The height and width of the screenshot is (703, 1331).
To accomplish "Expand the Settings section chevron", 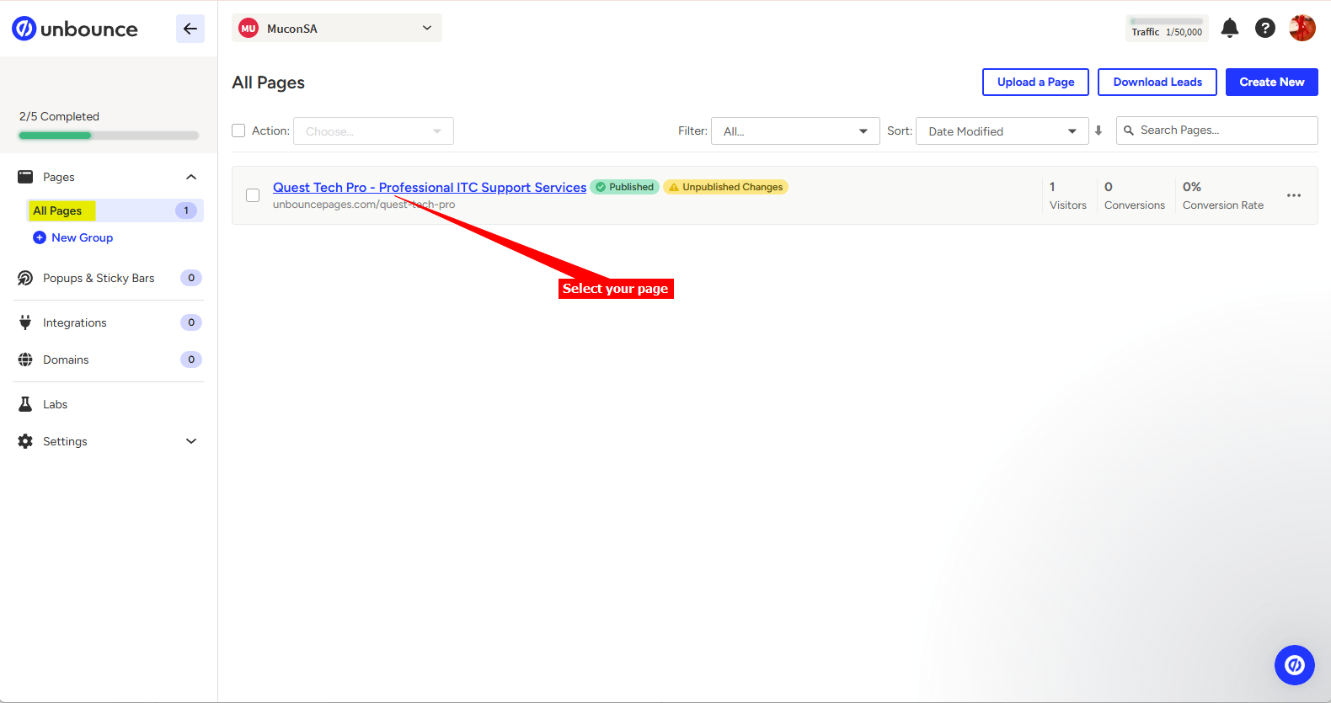I will [191, 441].
